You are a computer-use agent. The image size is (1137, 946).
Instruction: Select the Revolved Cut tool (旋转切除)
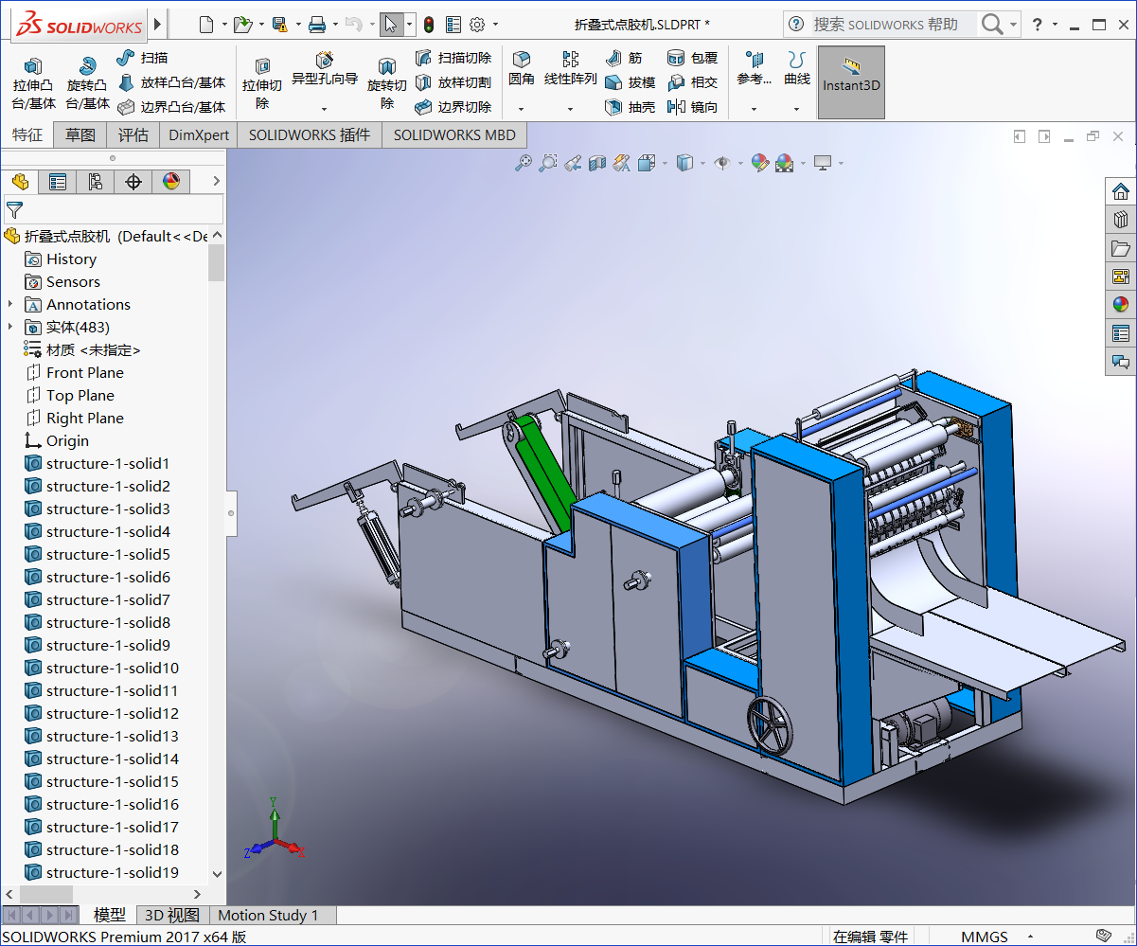pyautogui.click(x=386, y=83)
